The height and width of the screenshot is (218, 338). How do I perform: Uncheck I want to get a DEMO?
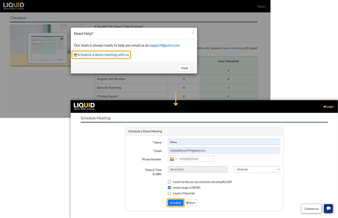169,188
